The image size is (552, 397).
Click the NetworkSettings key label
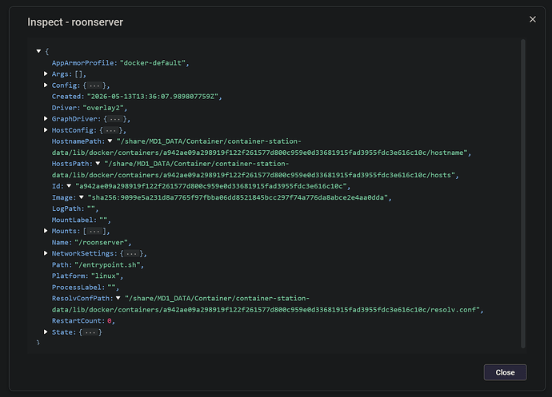pyautogui.click(x=85, y=253)
